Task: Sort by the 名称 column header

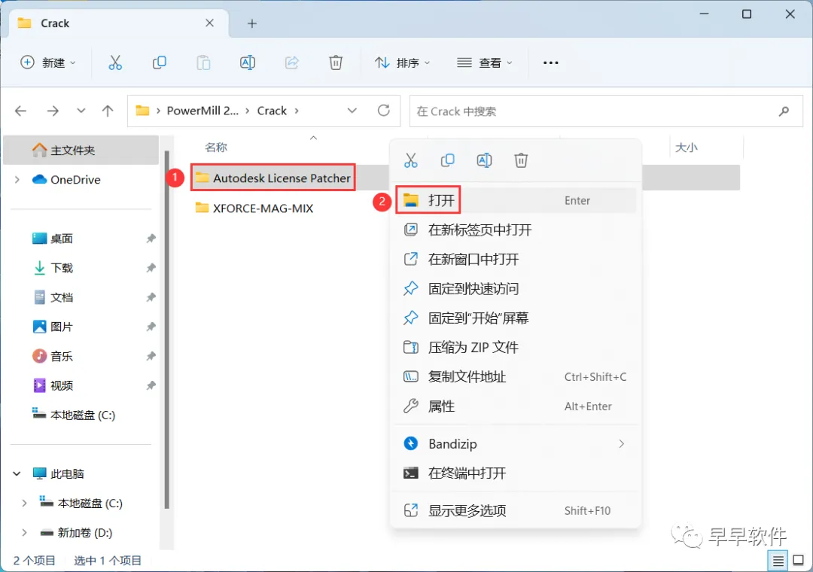Action: 216,148
